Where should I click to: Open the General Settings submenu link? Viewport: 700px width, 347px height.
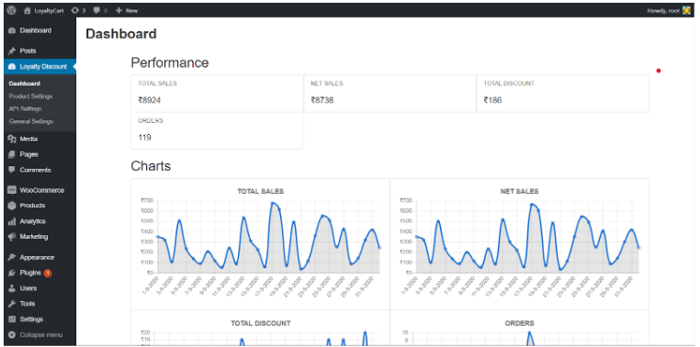pyautogui.click(x=31, y=121)
